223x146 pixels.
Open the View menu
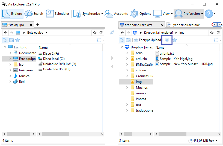tap(163, 14)
